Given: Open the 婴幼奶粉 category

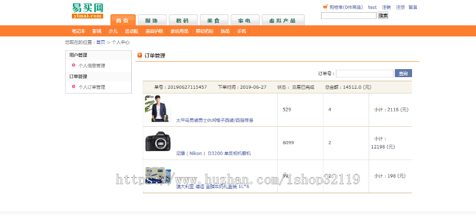Looking at the screenshot, I should coord(204,31).
